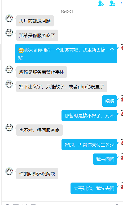The image size is (123, 205).
Task: Open panda avatar beside "你的问题还没解决"
Action: point(9,171)
